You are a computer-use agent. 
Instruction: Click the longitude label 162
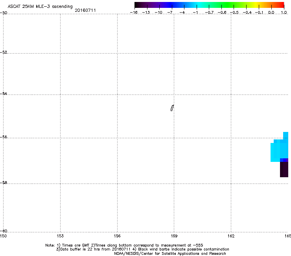[x=231, y=236]
